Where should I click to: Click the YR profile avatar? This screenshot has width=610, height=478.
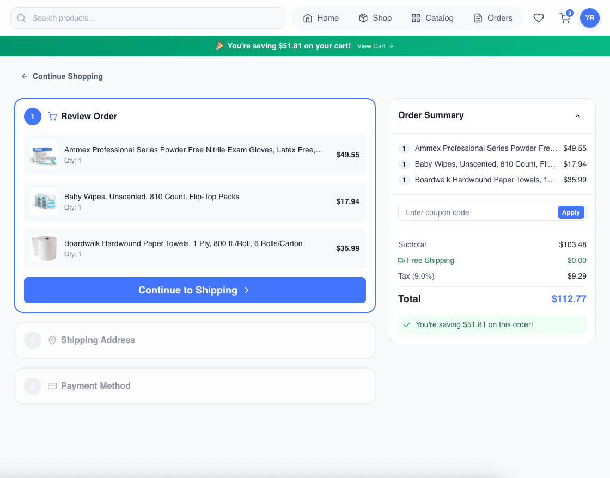[590, 17]
